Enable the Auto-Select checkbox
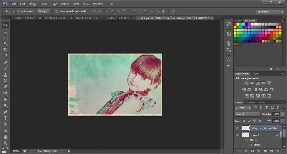 [19, 11]
